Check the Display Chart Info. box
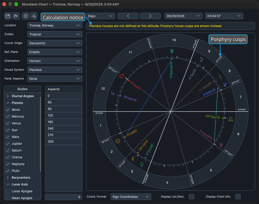This screenshot has height=204, width=259. coord(238,197)
